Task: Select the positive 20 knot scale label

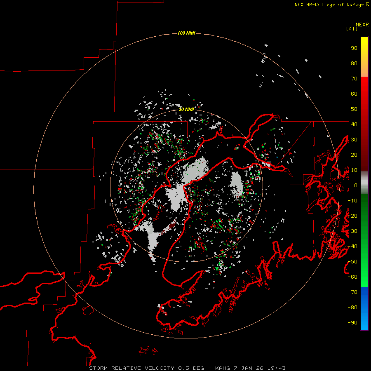Action: (x=354, y=155)
